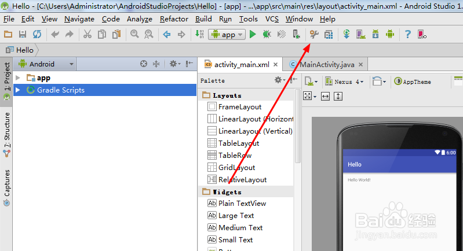This screenshot has height=251, width=463.
Task: Open the Palette gear settings
Action: [279, 80]
